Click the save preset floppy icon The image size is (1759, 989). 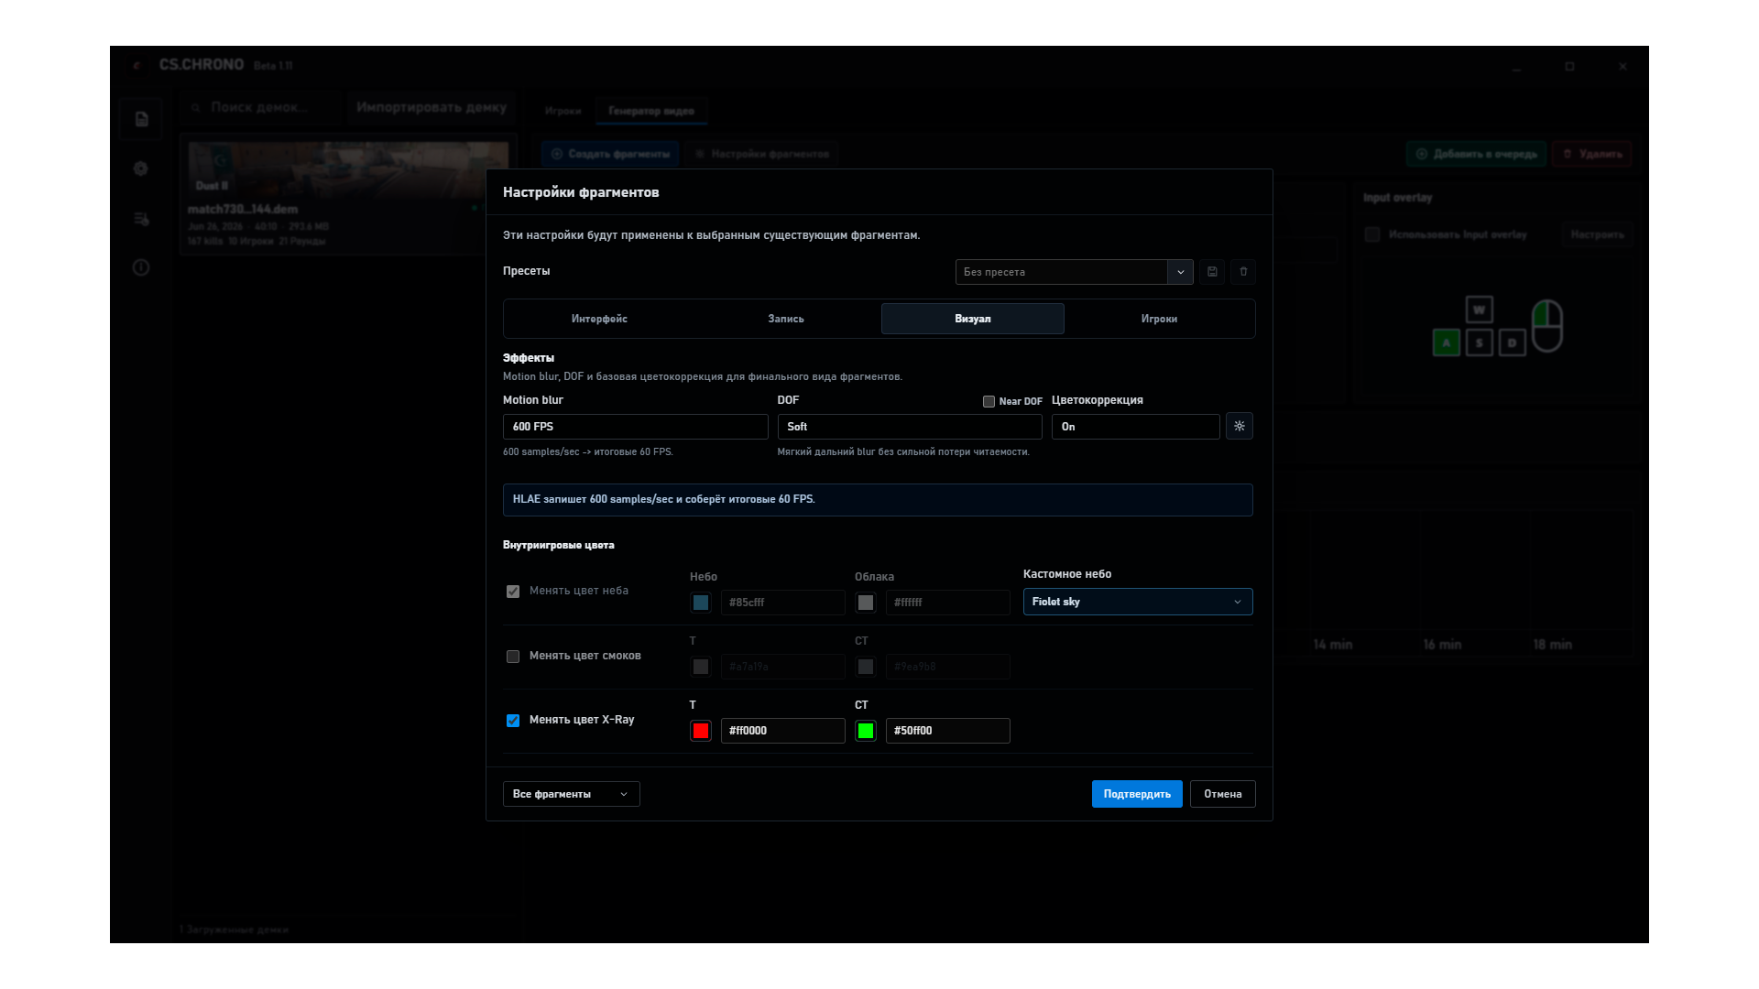1212,272
